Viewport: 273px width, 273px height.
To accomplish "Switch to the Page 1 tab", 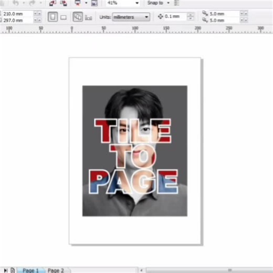I will [30, 270].
